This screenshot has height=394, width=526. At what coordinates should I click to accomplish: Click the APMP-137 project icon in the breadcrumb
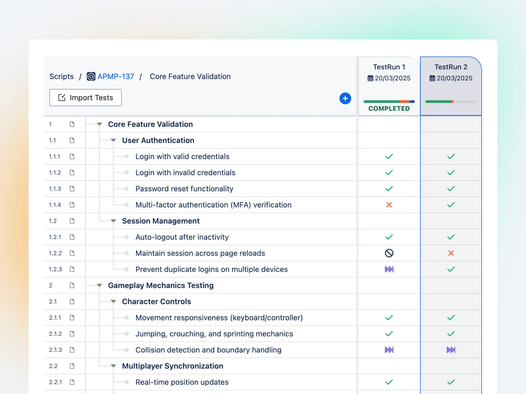tap(91, 77)
